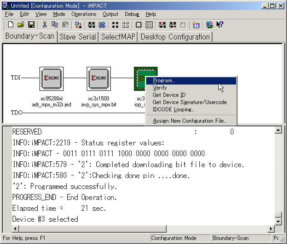Viewport: 287px width, 244px height.
Task: Choose Get Device ID from context menu
Action: 191,95
